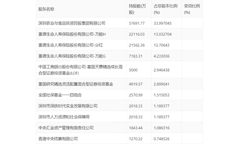Select 深圳农业与食品投资控股集团有限公司 shareholder name

click(72, 23)
